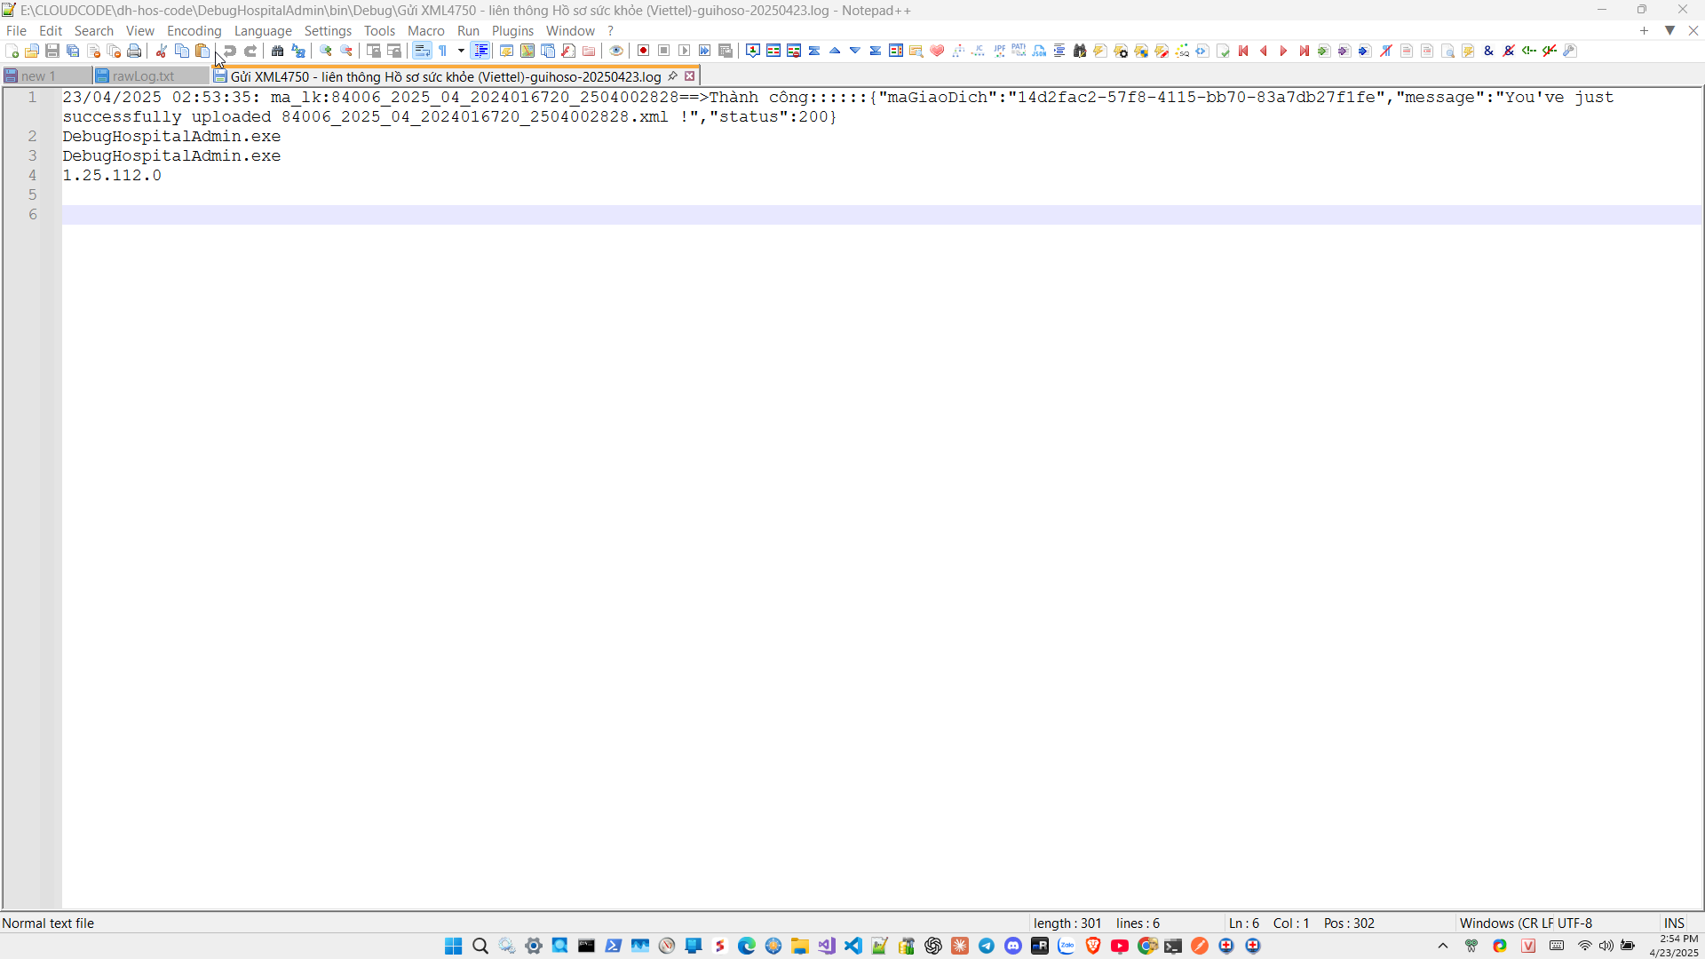The image size is (1705, 959).
Task: Close the guihoso-20250423.log tab
Action: [690, 76]
